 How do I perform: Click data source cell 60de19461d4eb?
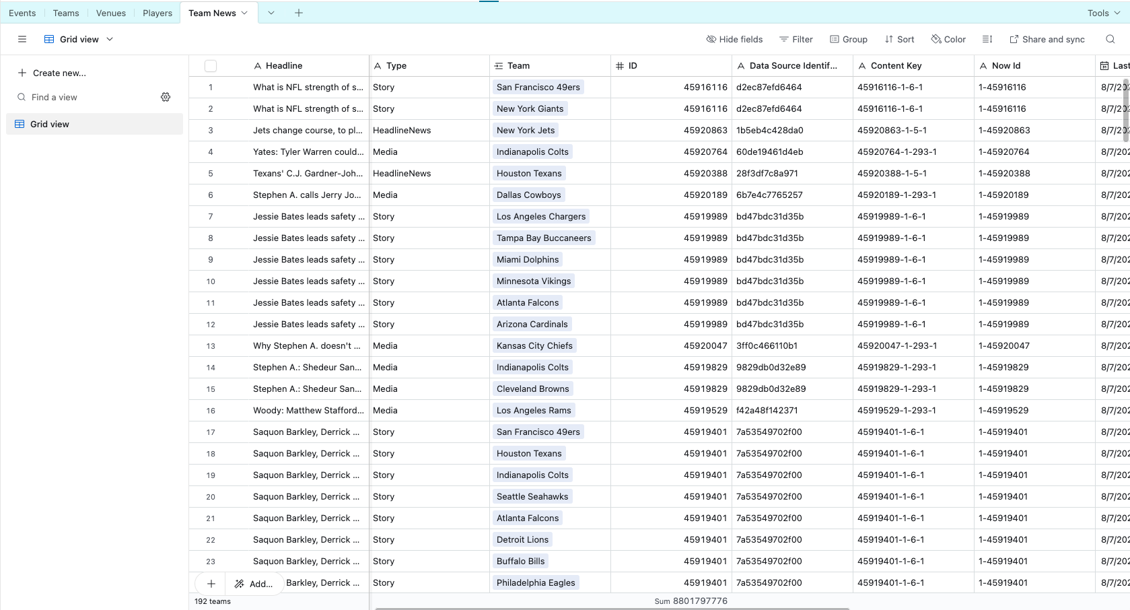tap(770, 151)
